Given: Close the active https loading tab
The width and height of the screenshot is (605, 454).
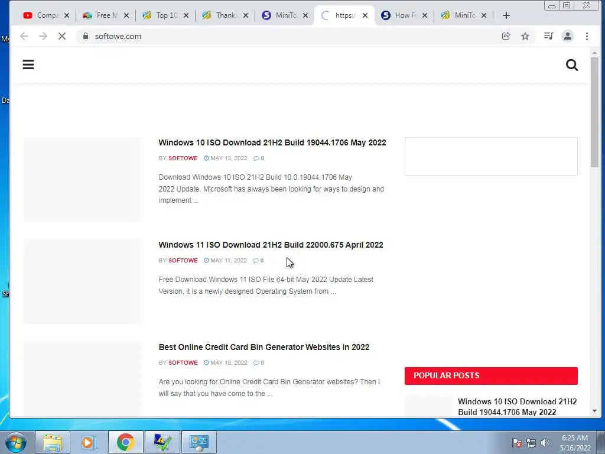Looking at the screenshot, I should 365,15.
